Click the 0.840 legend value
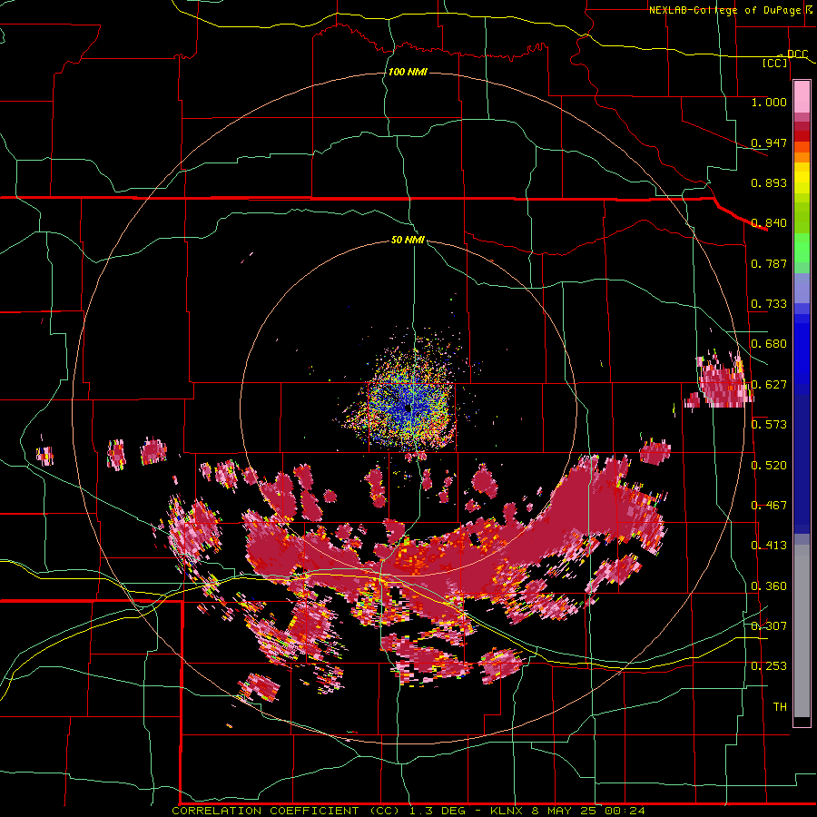817x817 pixels. coord(769,223)
